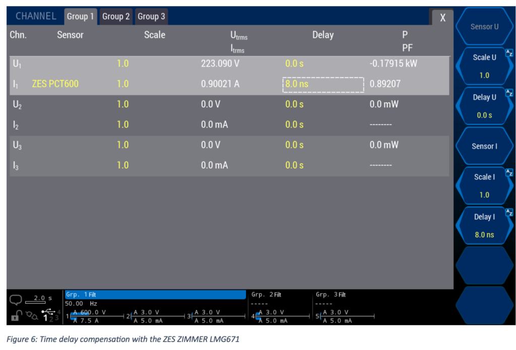Screen dimensions: 516x350
Task: Select the U2 scale value 1.0
Action: [123, 104]
